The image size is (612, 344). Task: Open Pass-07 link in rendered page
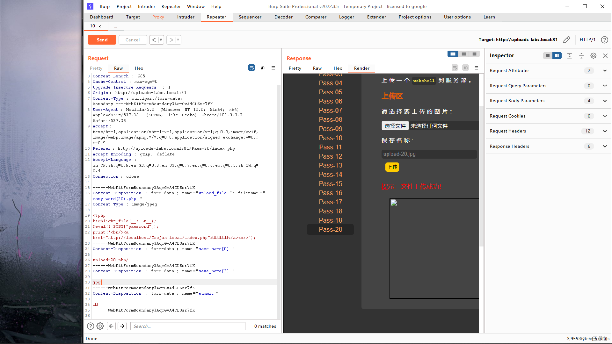330,111
